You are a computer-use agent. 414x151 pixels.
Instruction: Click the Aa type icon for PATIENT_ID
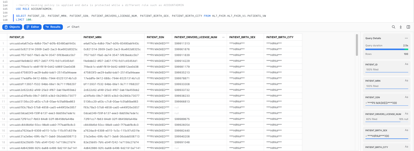[406, 64]
